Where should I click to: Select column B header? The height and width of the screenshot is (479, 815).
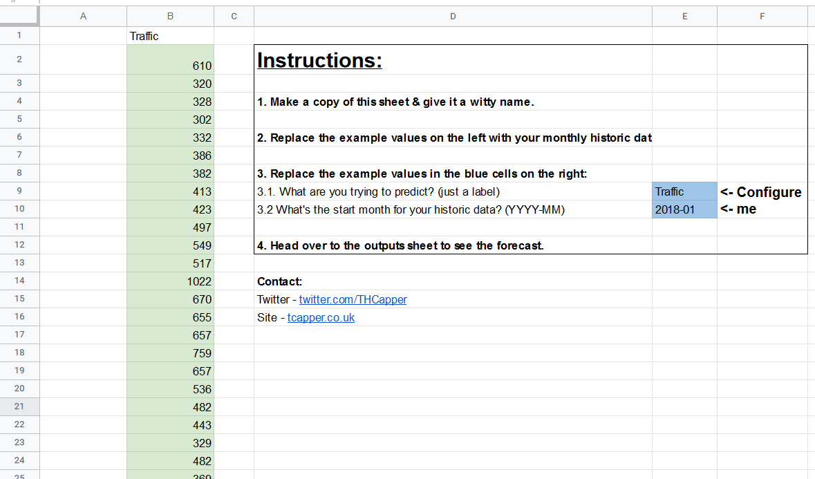coord(170,16)
